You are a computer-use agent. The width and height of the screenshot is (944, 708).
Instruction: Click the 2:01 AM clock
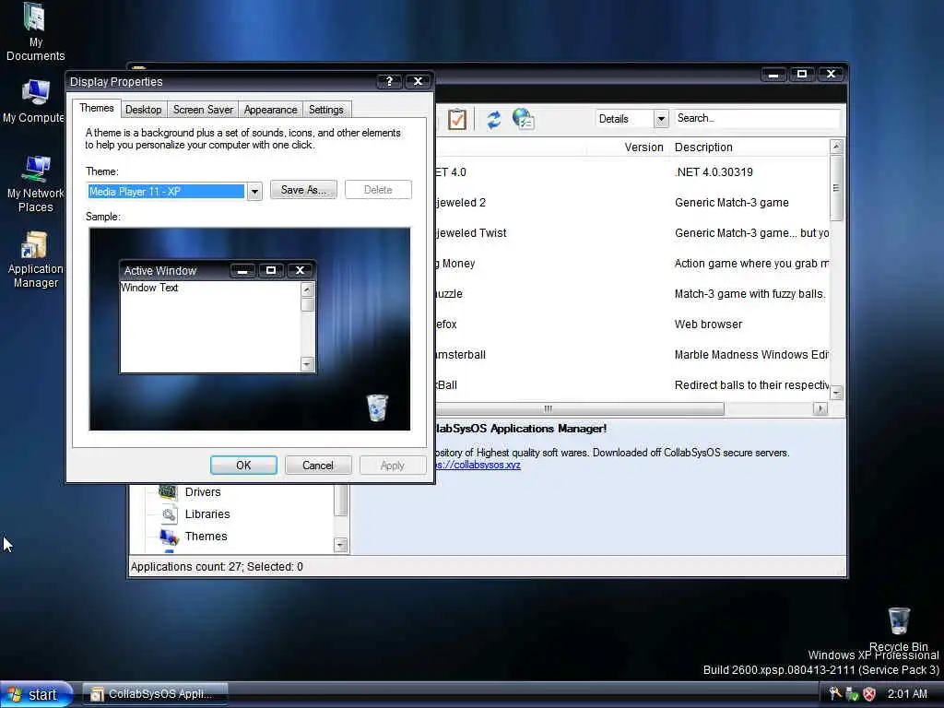point(907,693)
